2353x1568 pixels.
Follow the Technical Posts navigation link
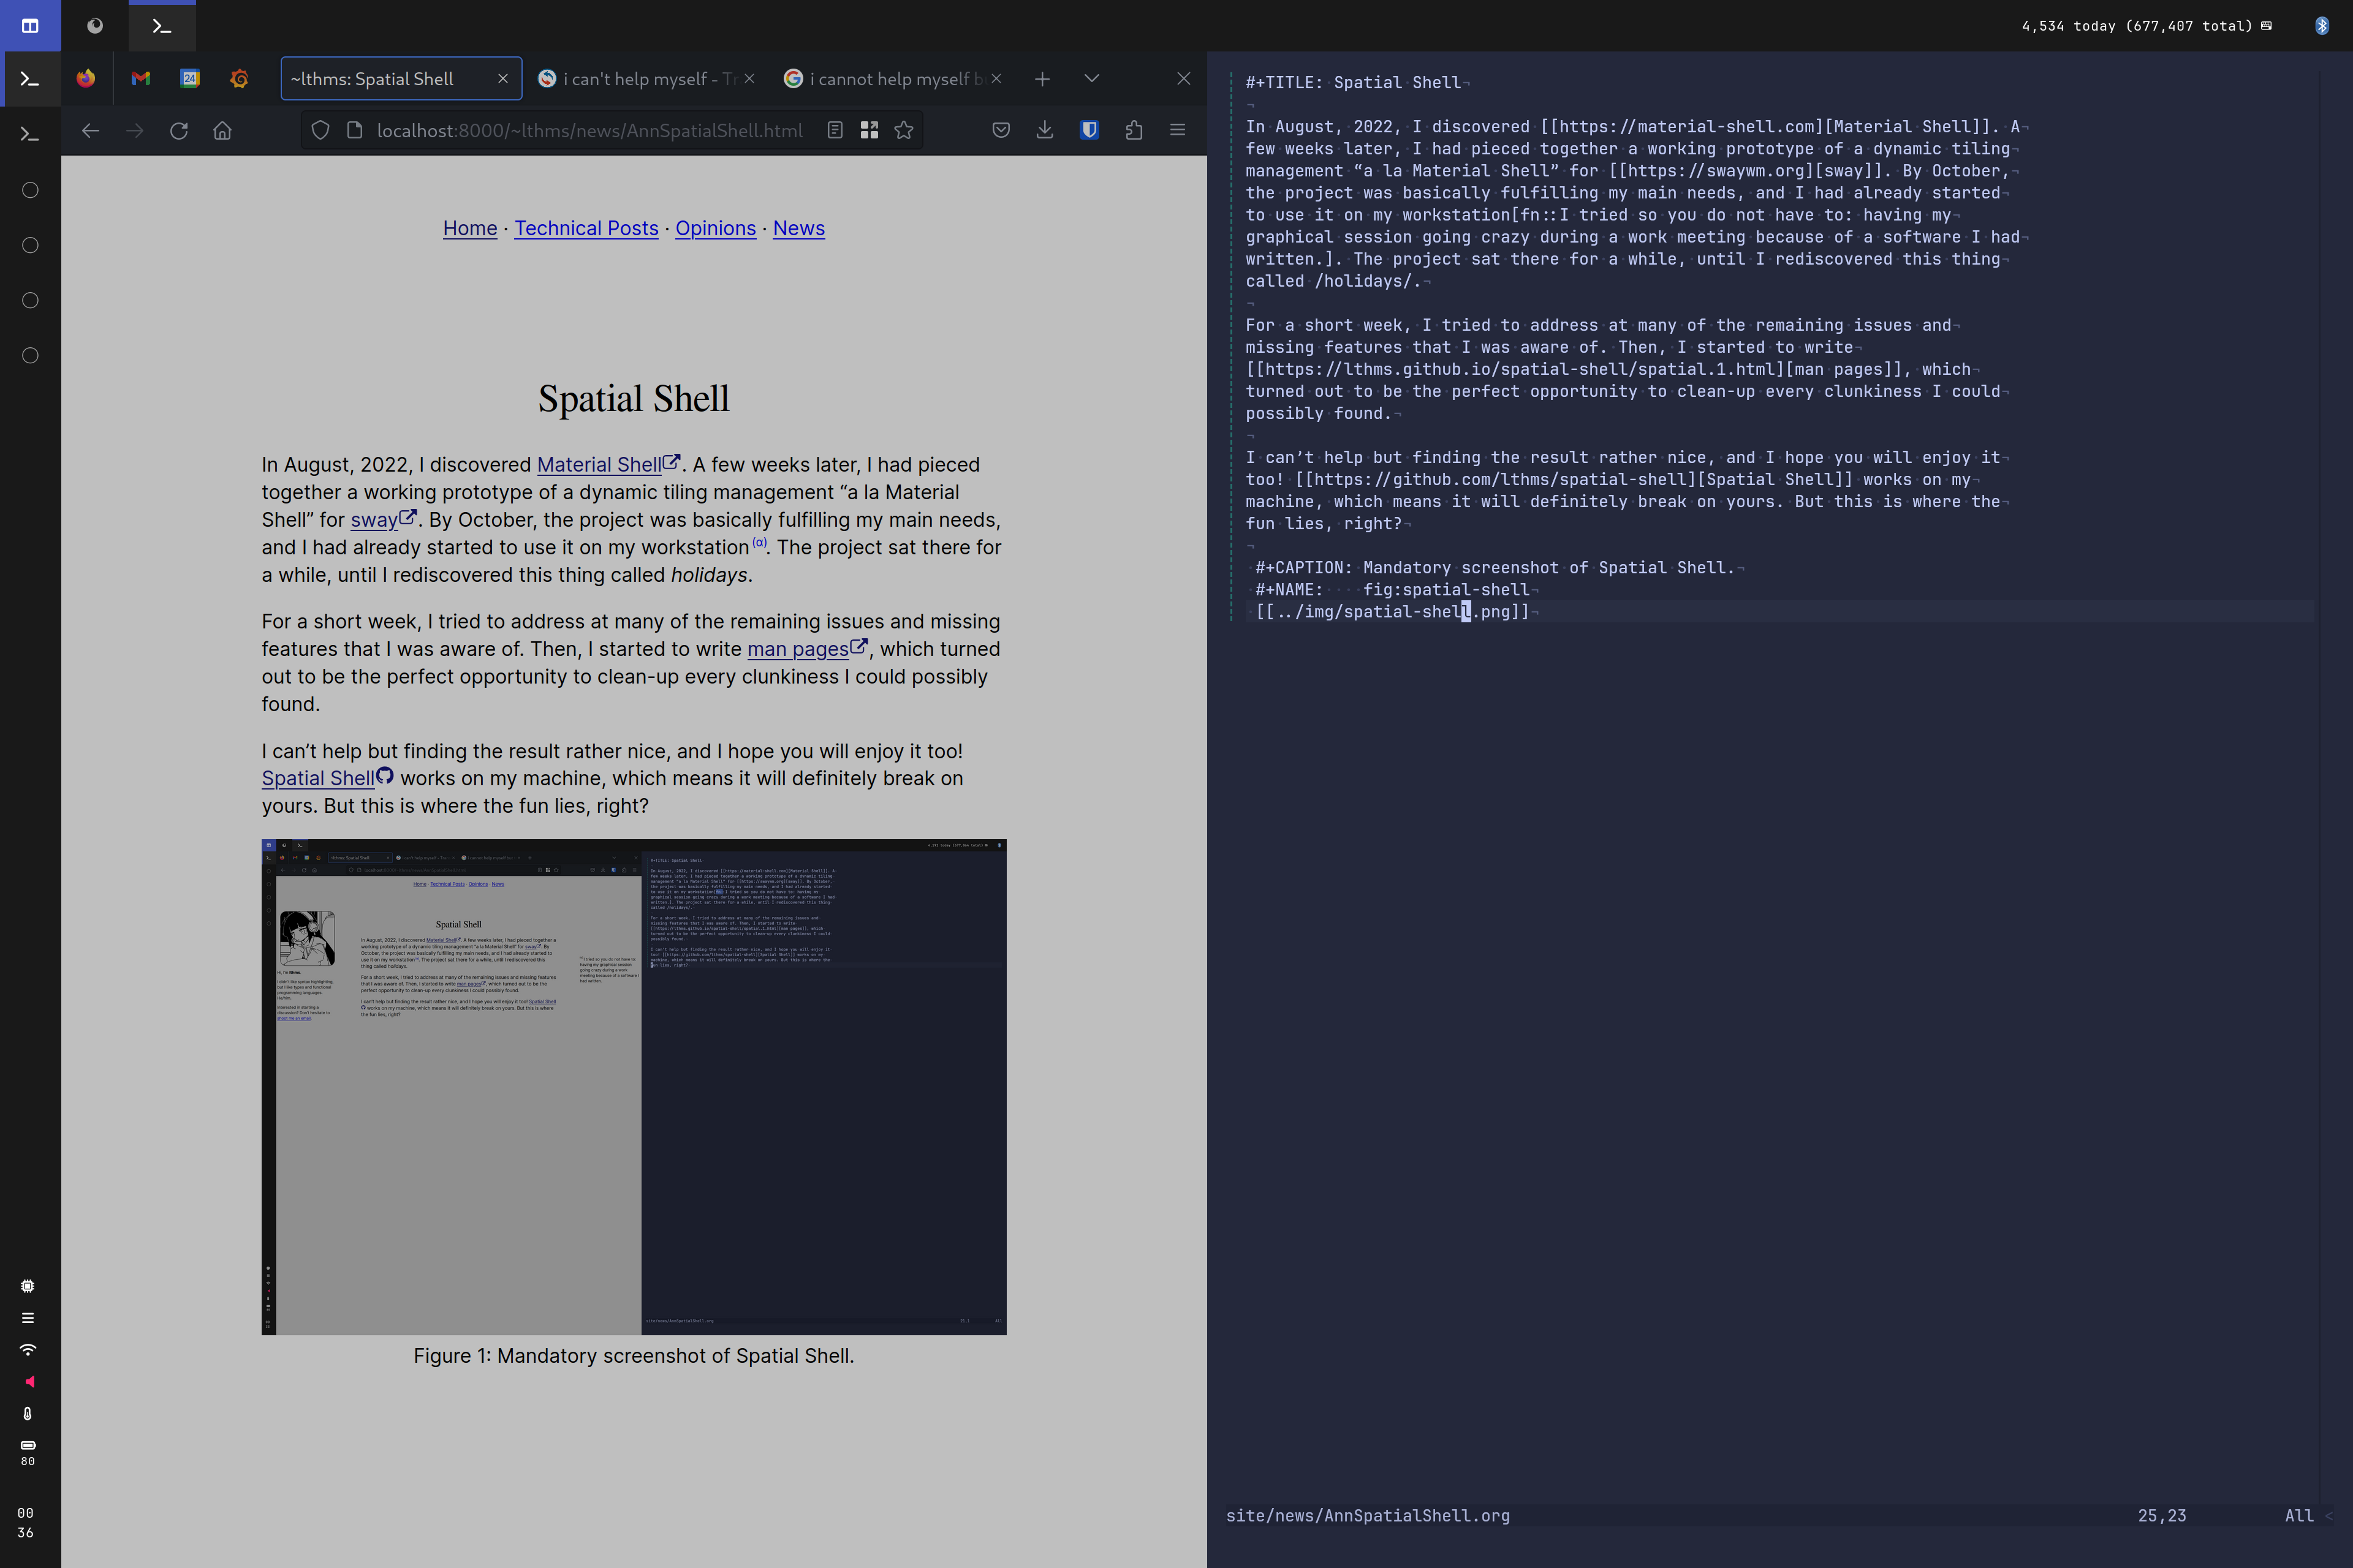tap(586, 228)
